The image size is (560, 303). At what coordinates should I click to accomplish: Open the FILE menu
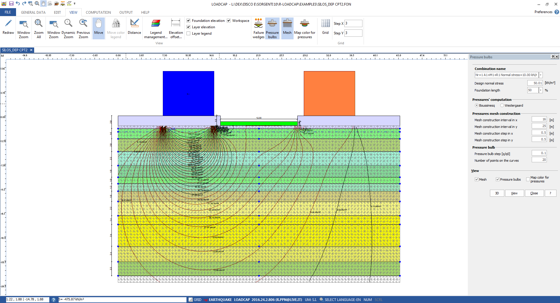tap(8, 12)
